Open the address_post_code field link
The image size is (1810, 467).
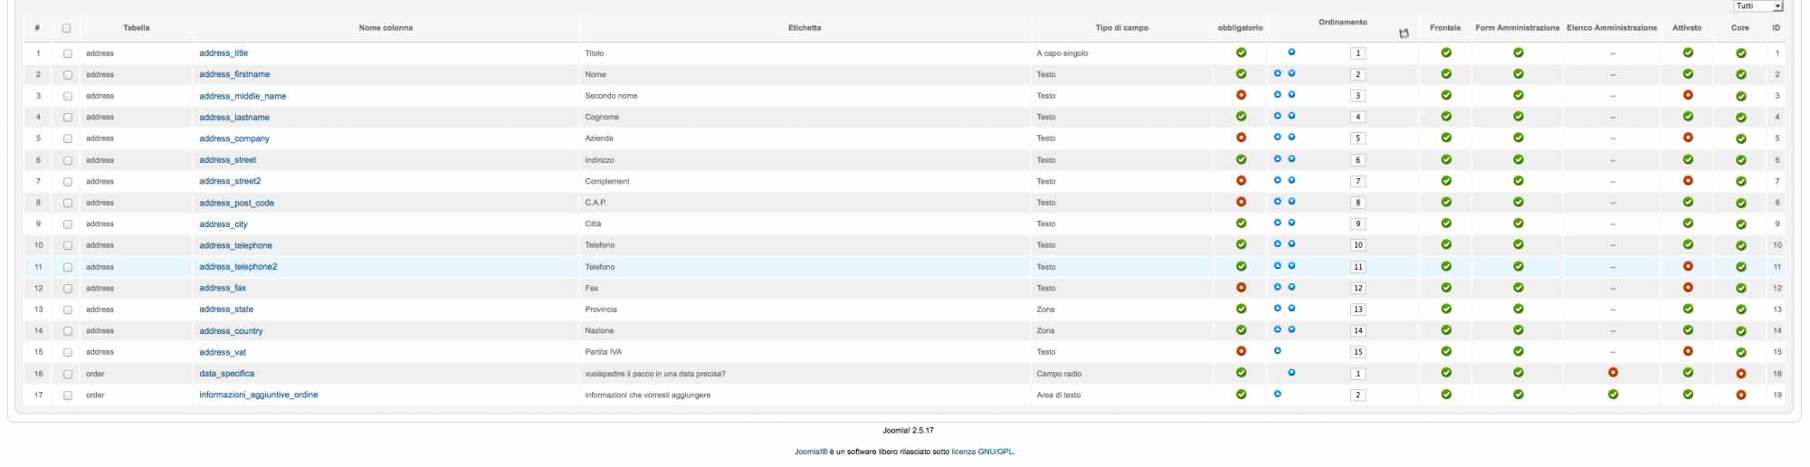tap(236, 203)
